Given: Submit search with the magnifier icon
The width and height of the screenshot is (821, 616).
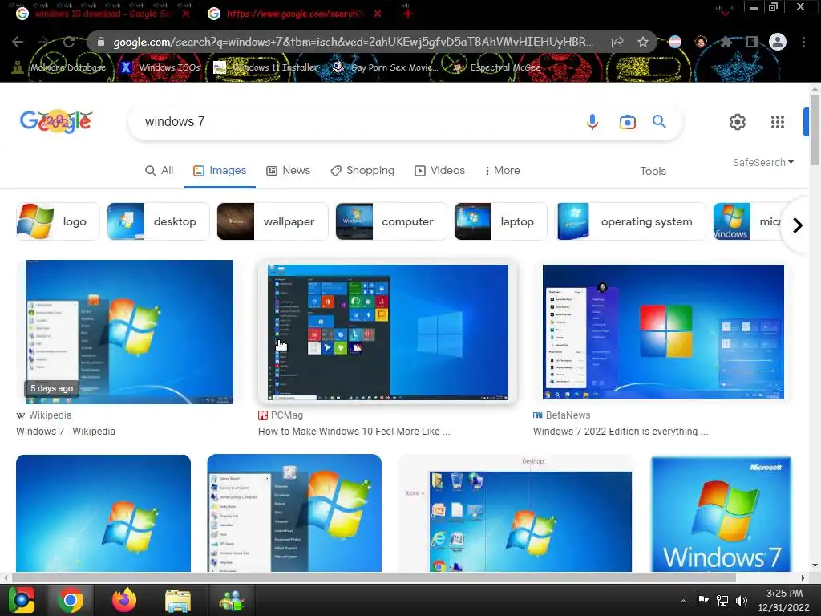Looking at the screenshot, I should pyautogui.click(x=659, y=122).
